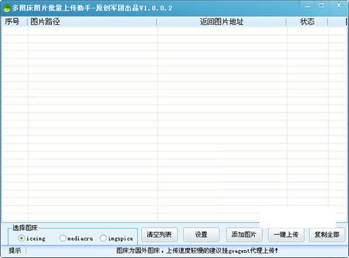
Task: Click the goagent proxy hint text in status bar
Action: pos(197,251)
